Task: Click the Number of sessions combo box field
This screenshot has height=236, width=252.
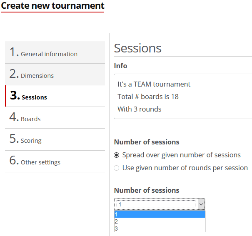Action: [x=155, y=204]
